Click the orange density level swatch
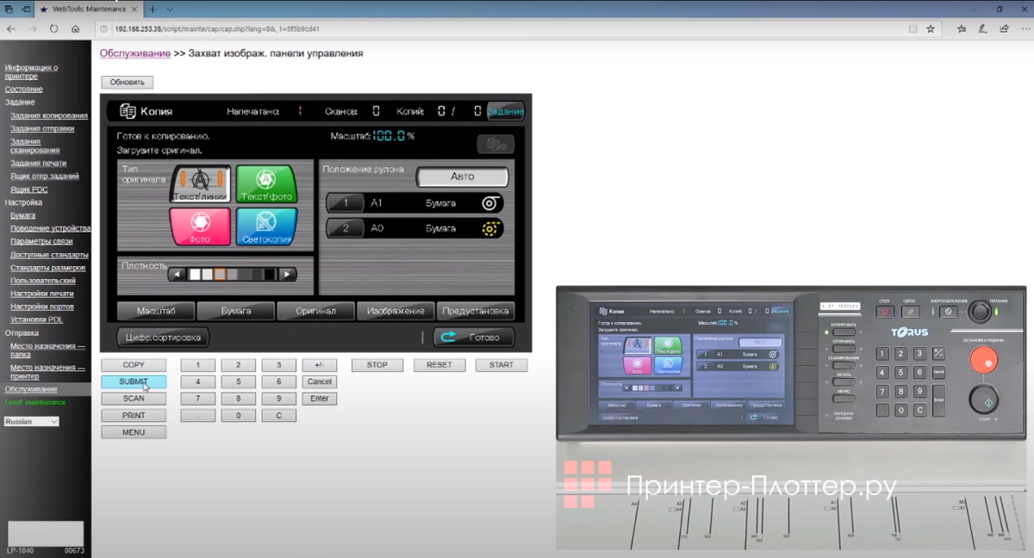Image resolution: width=1034 pixels, height=558 pixels. 221,275
